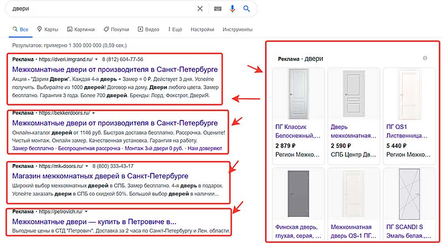Click inside the search field containing двери
This screenshot has width=443, height=243.
coord(100,9)
